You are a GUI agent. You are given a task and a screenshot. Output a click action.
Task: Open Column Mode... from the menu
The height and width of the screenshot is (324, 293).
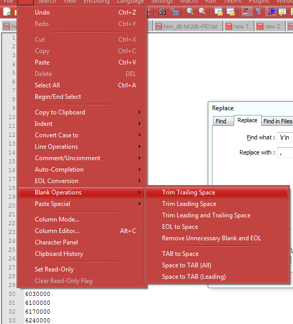tap(82, 219)
